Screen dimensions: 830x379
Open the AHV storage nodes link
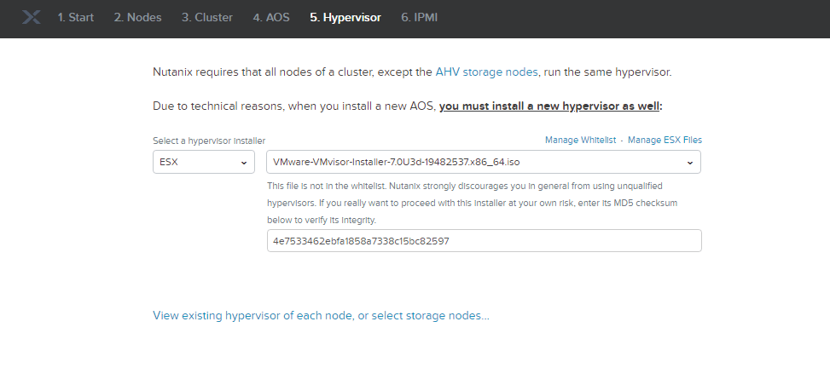[486, 72]
